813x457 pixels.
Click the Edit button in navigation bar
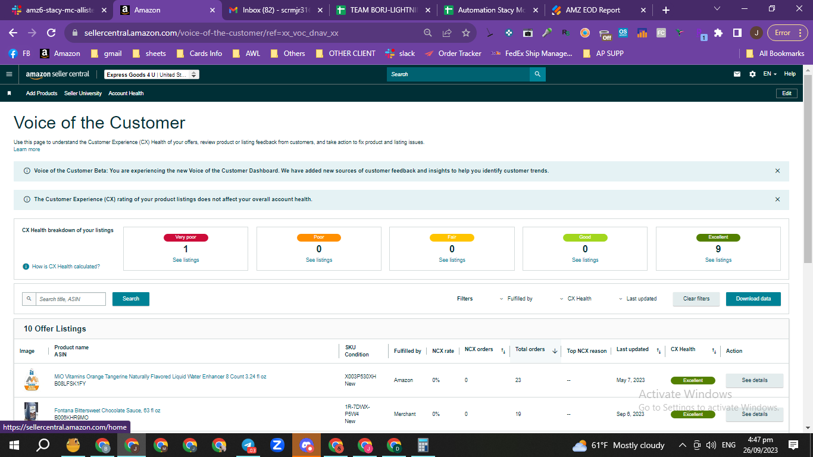pos(787,93)
